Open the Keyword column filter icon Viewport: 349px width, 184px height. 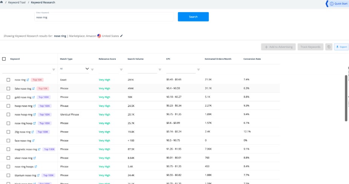(54, 70)
